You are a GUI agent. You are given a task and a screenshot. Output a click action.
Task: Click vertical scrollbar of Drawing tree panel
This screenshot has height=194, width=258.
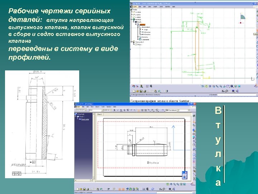94,147
